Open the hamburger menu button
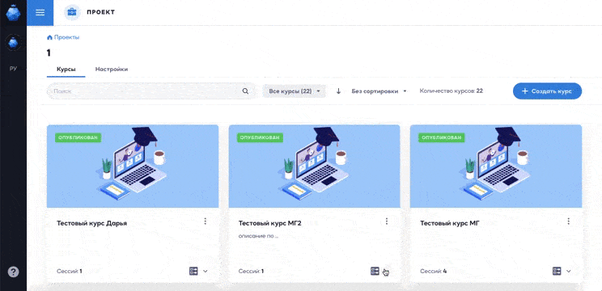The height and width of the screenshot is (291, 602). coord(40,13)
